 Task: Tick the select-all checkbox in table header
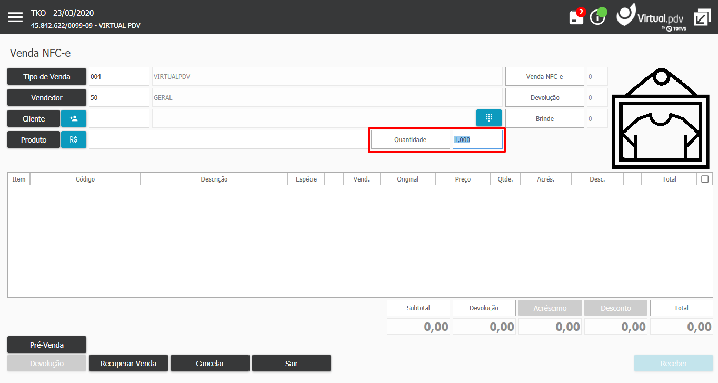point(705,179)
